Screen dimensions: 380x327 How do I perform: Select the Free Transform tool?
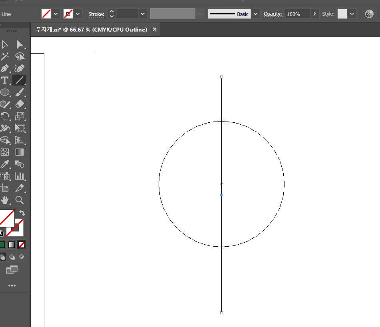(x=20, y=128)
